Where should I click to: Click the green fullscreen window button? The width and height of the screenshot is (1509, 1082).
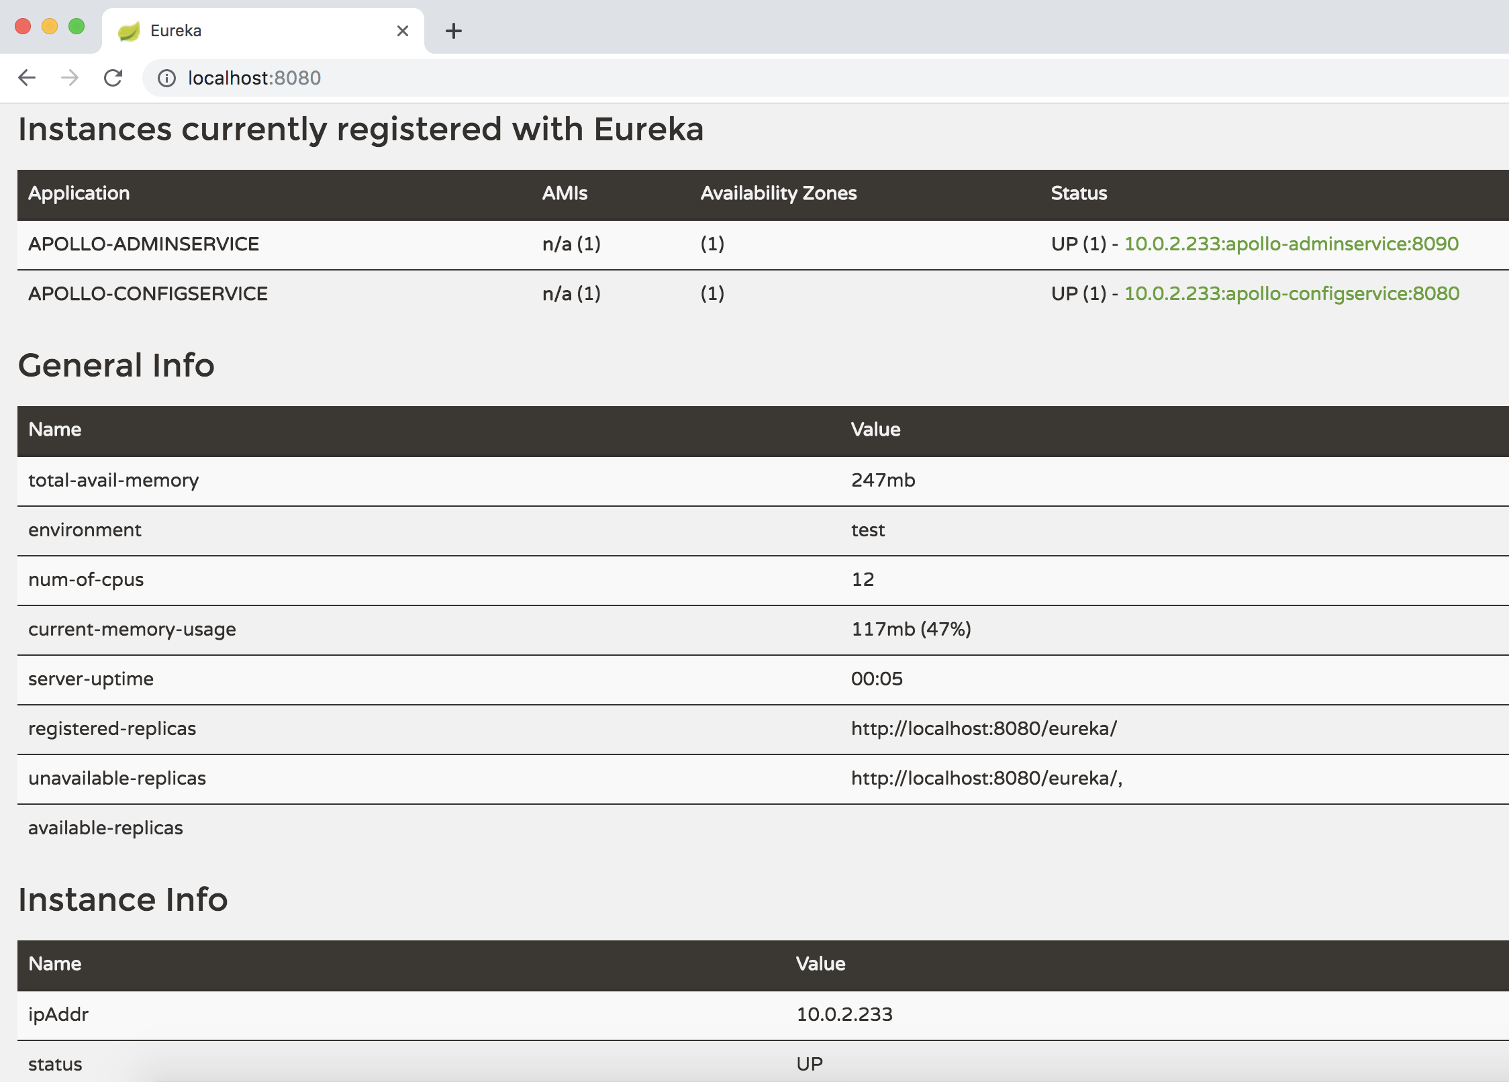pyautogui.click(x=77, y=26)
